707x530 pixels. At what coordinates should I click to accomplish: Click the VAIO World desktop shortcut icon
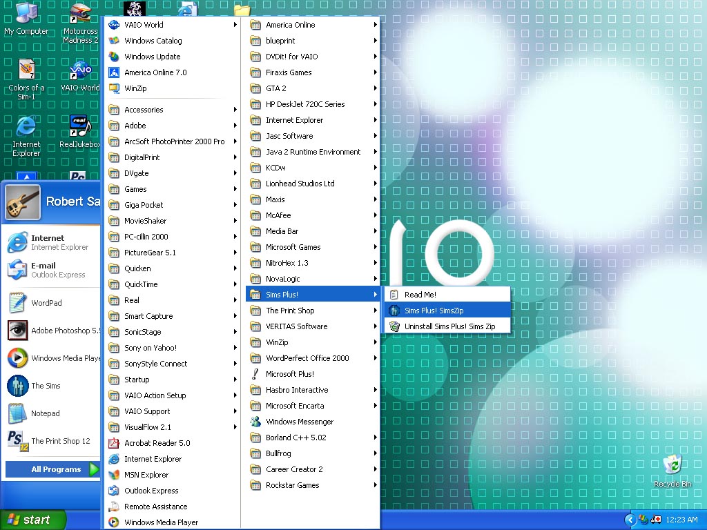tap(80, 70)
